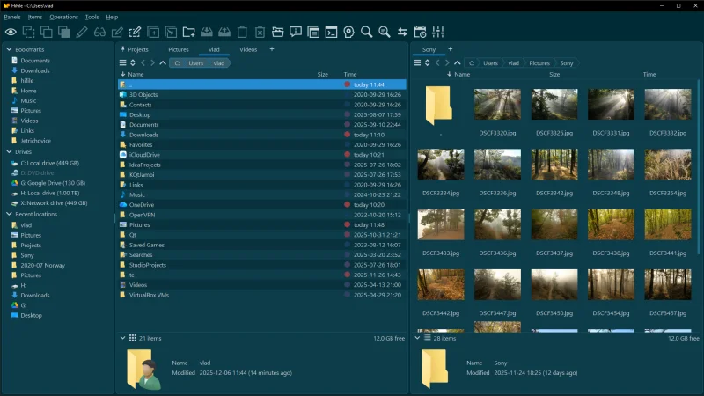Viewport: 704px width, 396px height.
Task: Click the calendar with clock icon
Action: [x=421, y=32]
